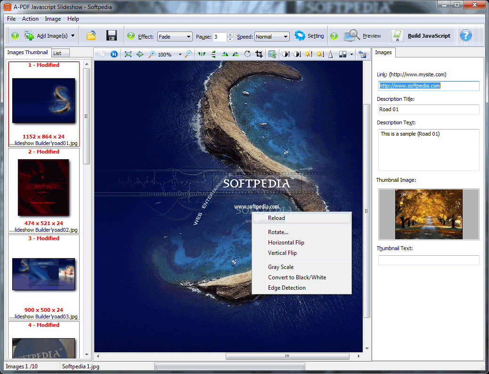Increase brightness with the sun up icon
The width and height of the screenshot is (489, 374).
309,54
